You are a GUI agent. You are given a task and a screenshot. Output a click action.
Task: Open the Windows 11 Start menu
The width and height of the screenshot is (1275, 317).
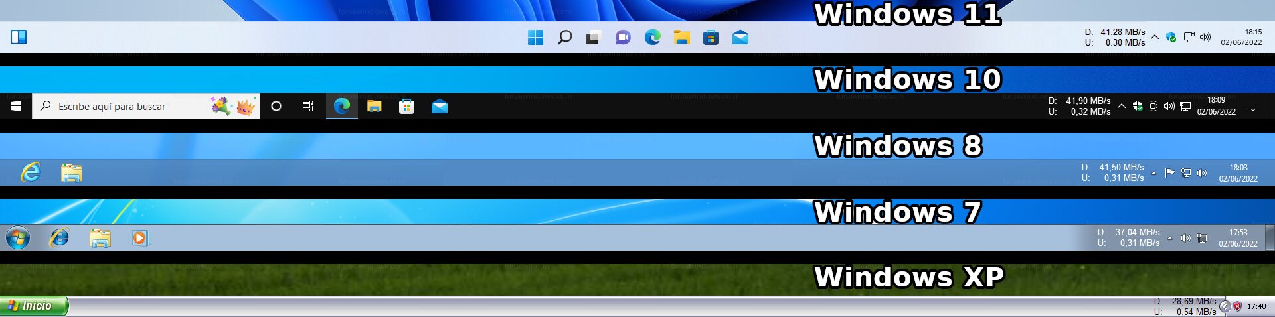[x=535, y=38]
